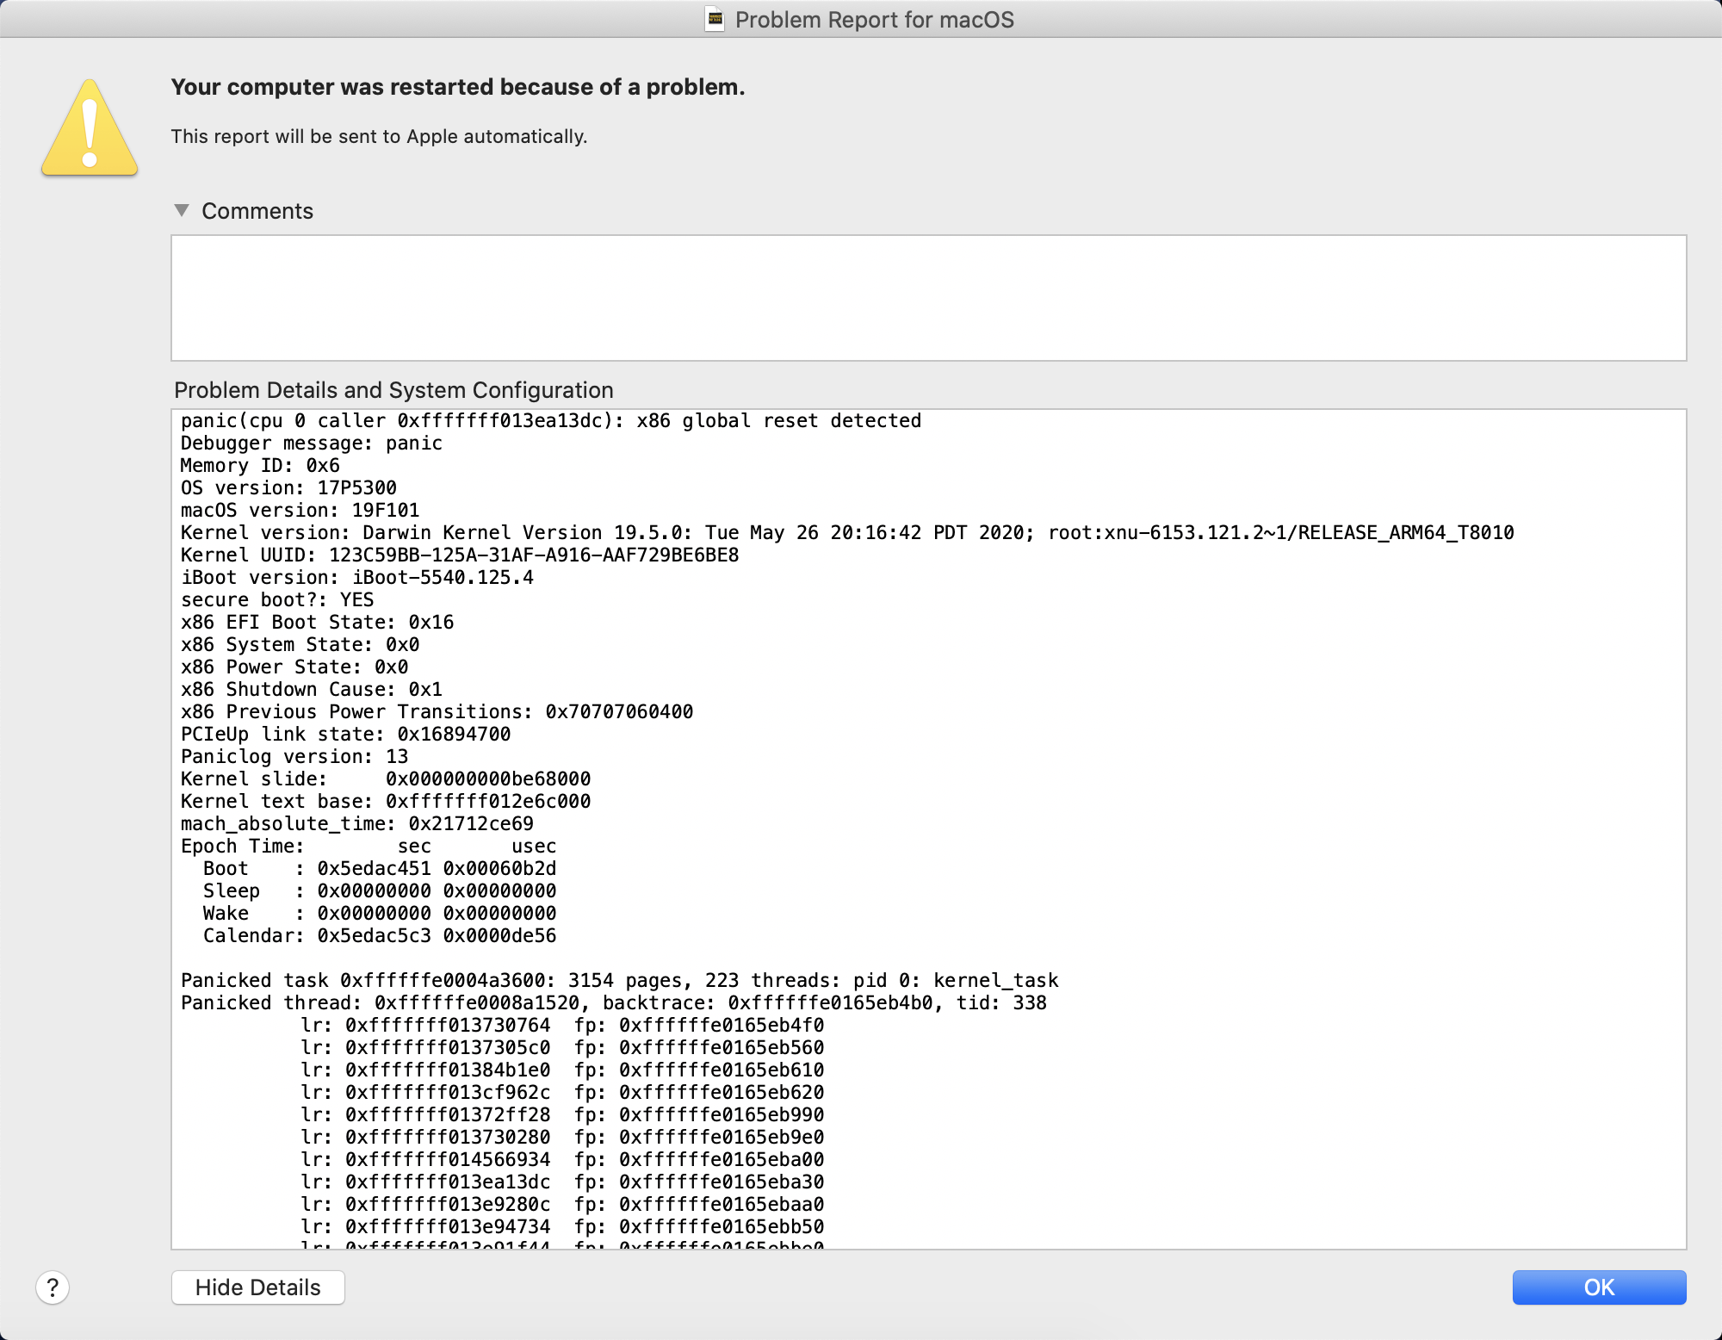1722x1340 pixels.
Task: Click backtrace line 'lr: 0xfffffff013730764'
Action: click(562, 1026)
